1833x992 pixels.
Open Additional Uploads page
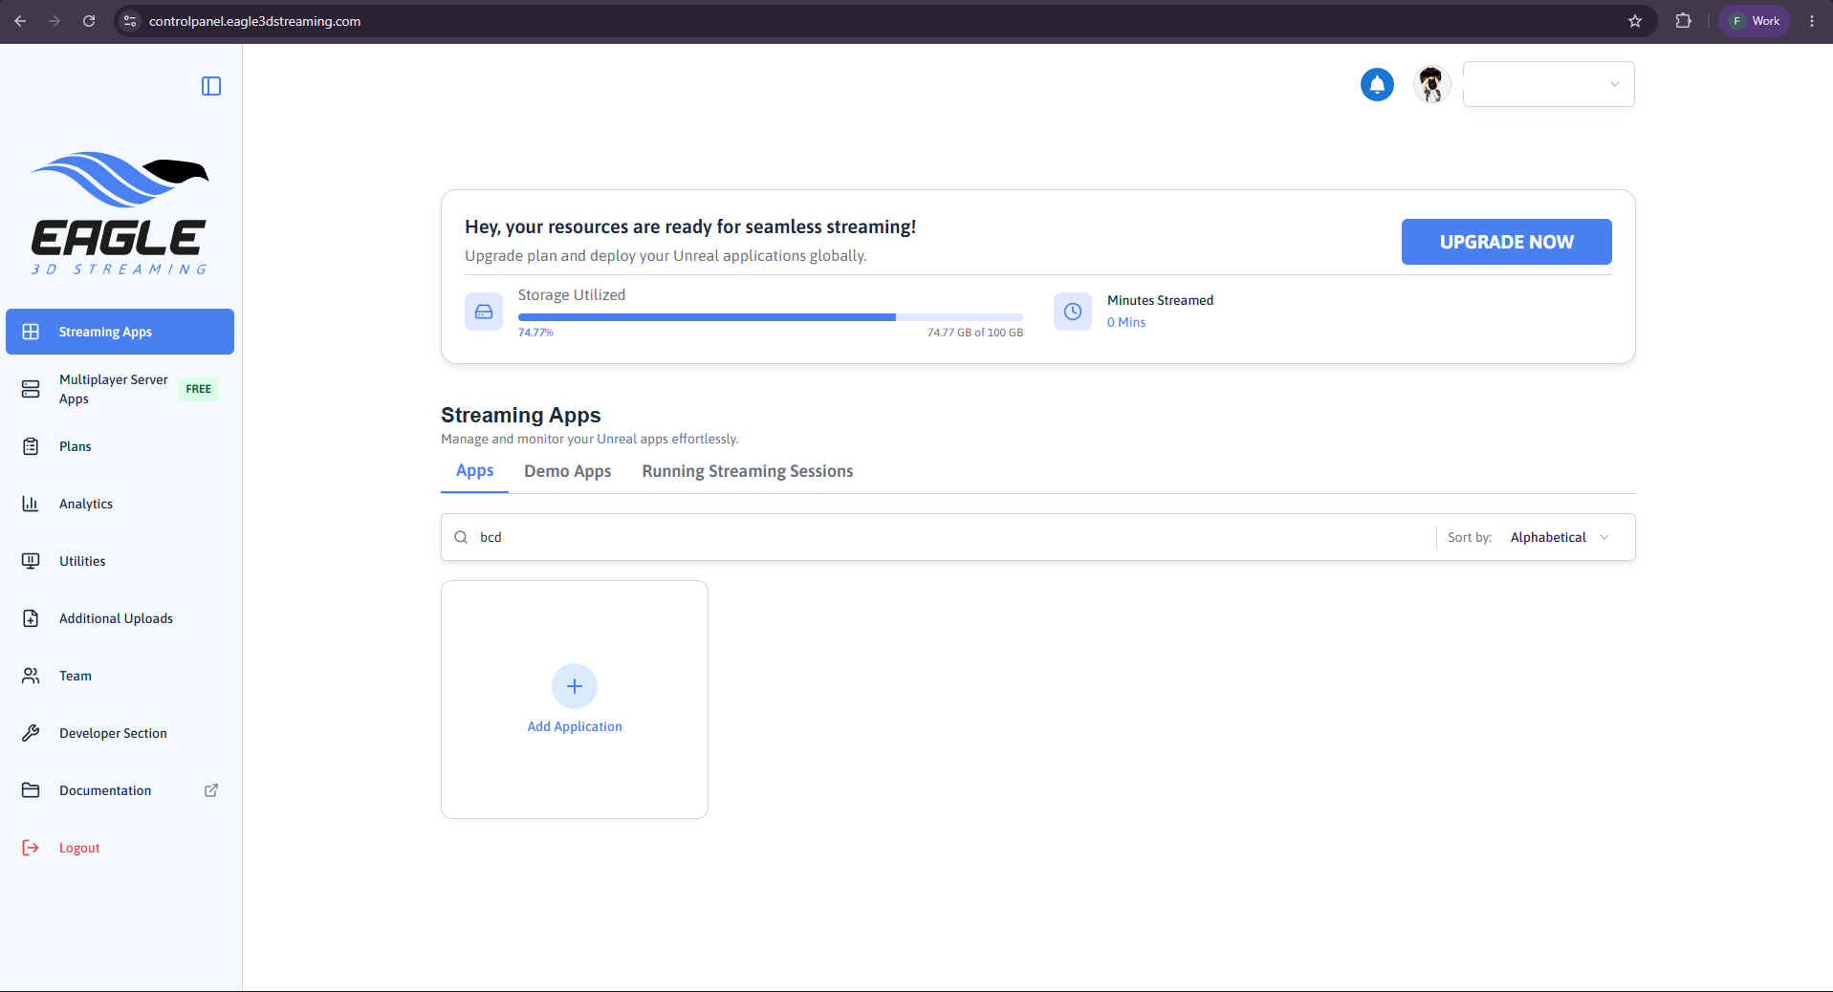[120, 618]
